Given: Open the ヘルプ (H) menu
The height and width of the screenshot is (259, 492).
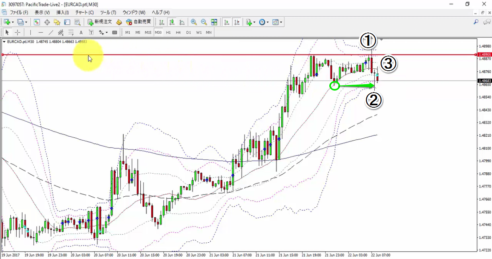Looking at the screenshot, I should click(161, 13).
